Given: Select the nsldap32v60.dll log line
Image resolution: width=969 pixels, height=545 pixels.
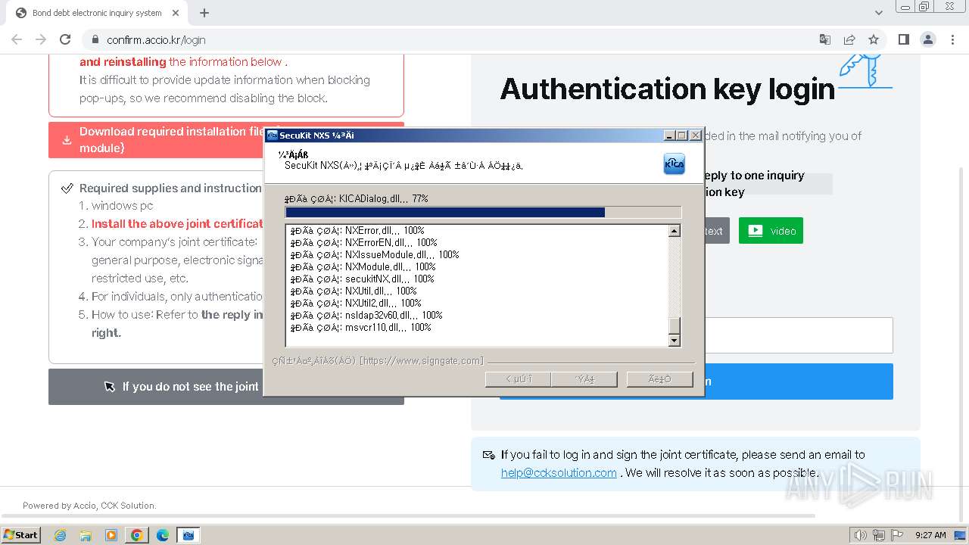Looking at the screenshot, I should (x=366, y=315).
